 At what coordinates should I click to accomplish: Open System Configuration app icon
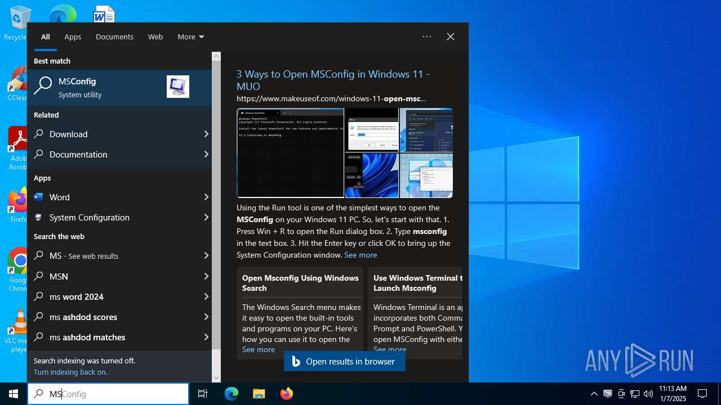tap(38, 217)
